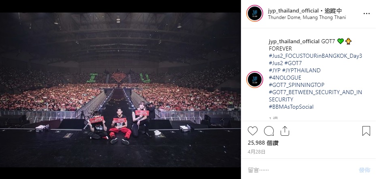Open the JYP profile avatar in header
This screenshot has height=179, width=377.
[x=255, y=13]
